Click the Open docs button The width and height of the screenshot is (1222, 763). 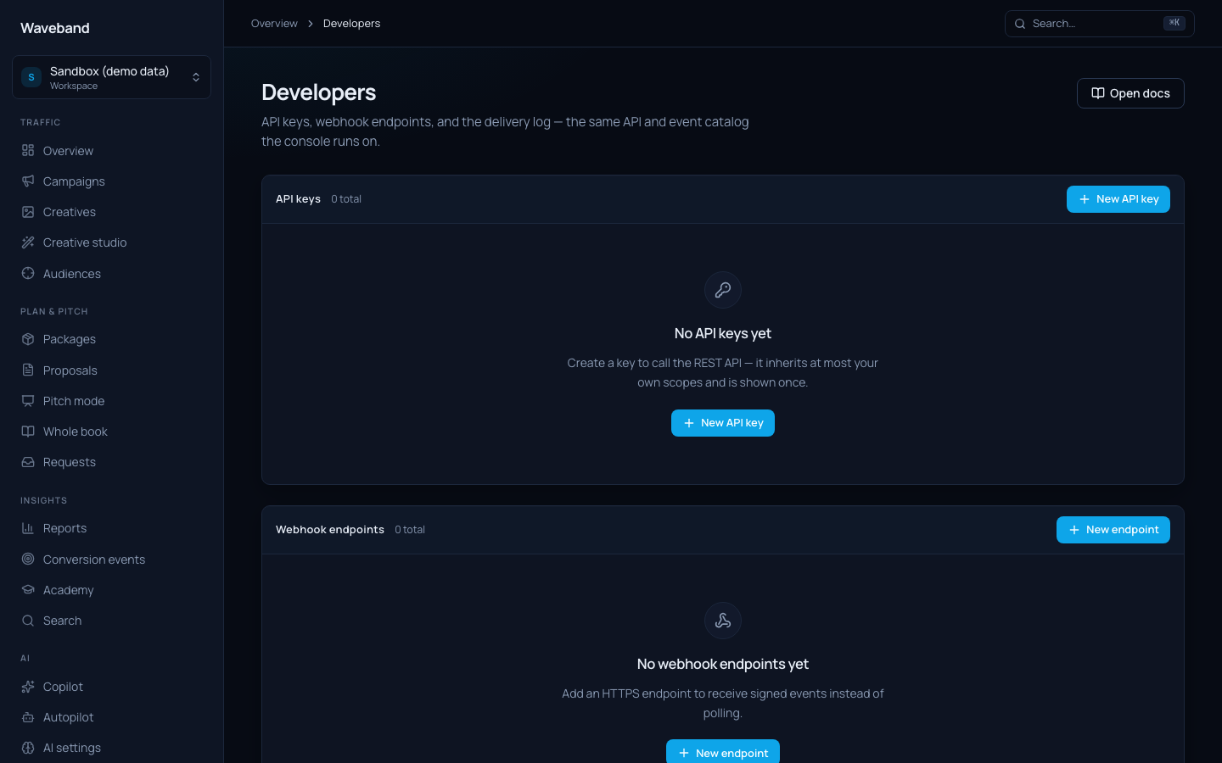click(x=1130, y=93)
